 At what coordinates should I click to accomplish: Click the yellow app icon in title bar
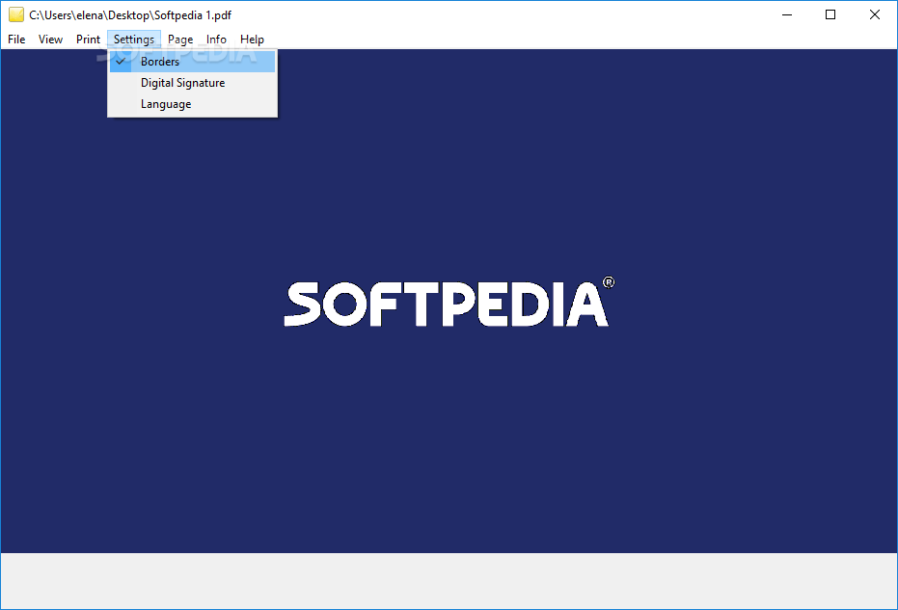(16, 14)
